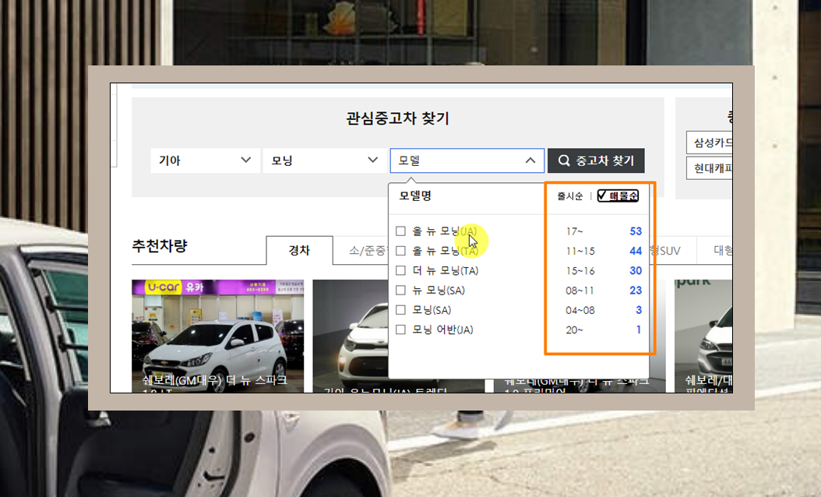The width and height of the screenshot is (821, 497).
Task: Collapse the 모델 dropdown
Action: pos(467,160)
